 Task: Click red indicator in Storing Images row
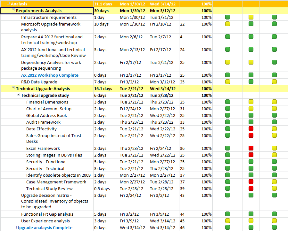click(251, 155)
